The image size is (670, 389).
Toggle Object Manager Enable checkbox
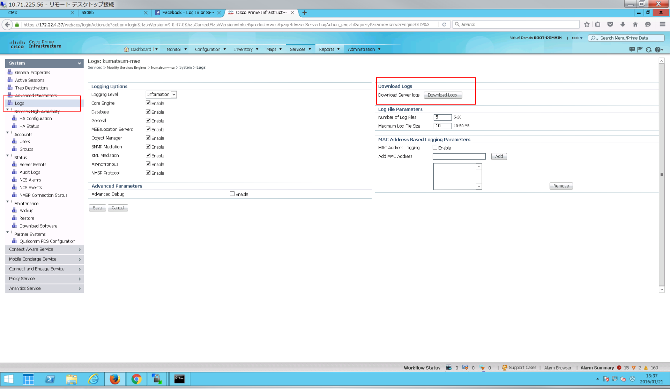(x=148, y=138)
